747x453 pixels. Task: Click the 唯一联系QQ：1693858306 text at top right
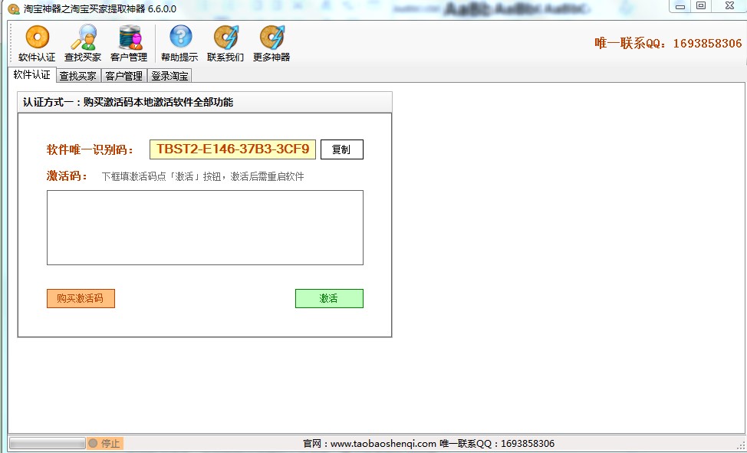click(668, 44)
